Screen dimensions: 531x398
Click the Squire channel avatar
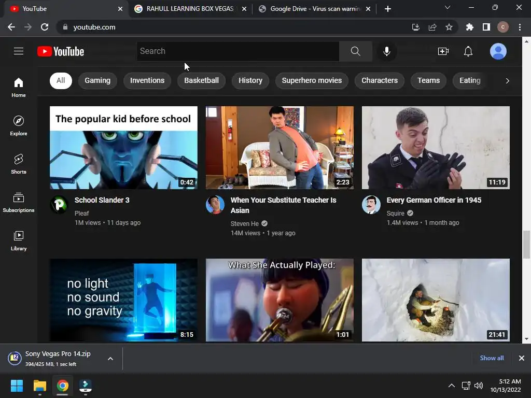(x=371, y=204)
